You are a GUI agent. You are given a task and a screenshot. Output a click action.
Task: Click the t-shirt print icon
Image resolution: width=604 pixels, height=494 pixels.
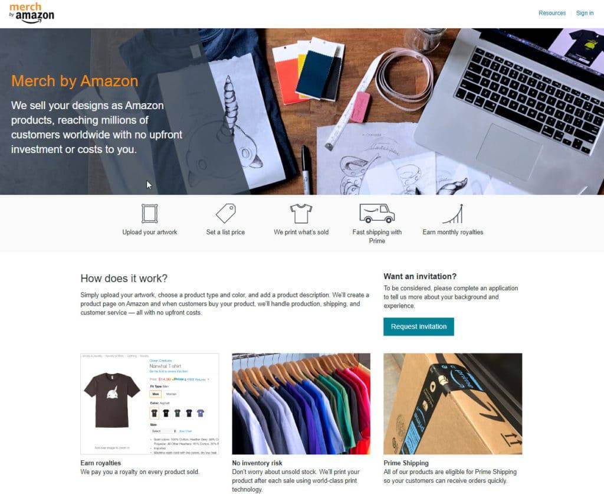[301, 214]
